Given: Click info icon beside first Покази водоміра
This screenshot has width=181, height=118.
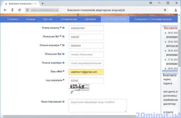Looking at the screenshot, I should coord(63,45).
